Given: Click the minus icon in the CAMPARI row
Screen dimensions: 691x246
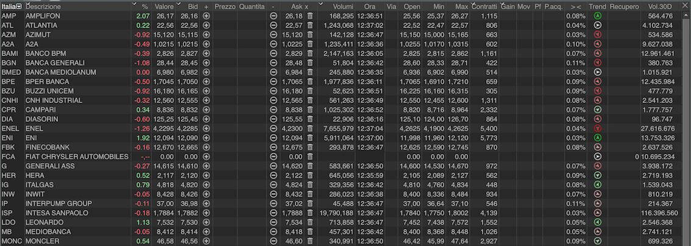Looking at the screenshot, I should click(x=273, y=110).
